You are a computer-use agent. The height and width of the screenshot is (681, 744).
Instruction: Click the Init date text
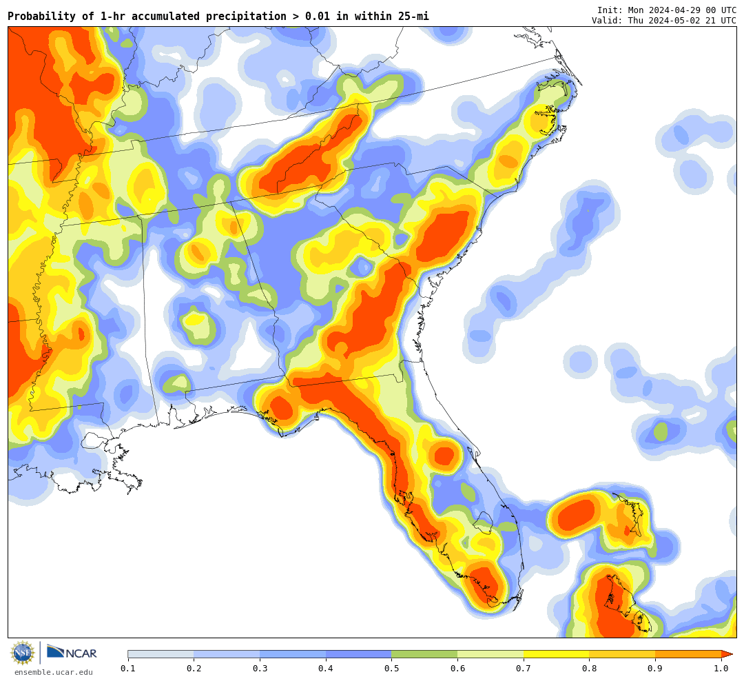point(667,10)
